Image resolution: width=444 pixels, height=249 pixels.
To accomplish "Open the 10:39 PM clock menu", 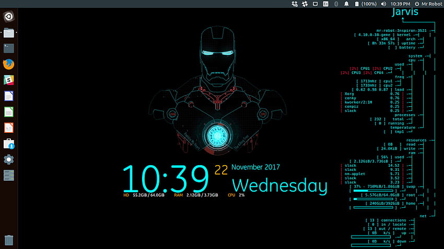I will pyautogui.click(x=400, y=4).
